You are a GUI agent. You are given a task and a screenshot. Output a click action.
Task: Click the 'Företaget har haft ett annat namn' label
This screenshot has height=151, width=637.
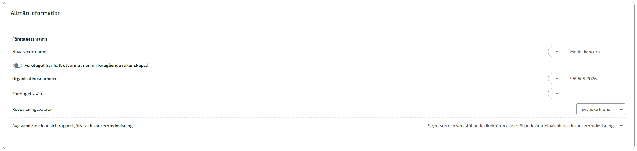click(x=87, y=65)
